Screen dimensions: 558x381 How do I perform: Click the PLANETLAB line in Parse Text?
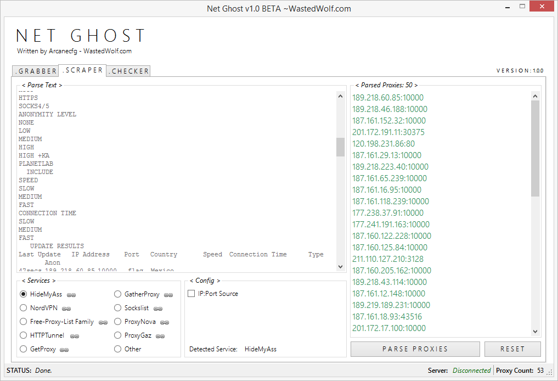[36, 164]
